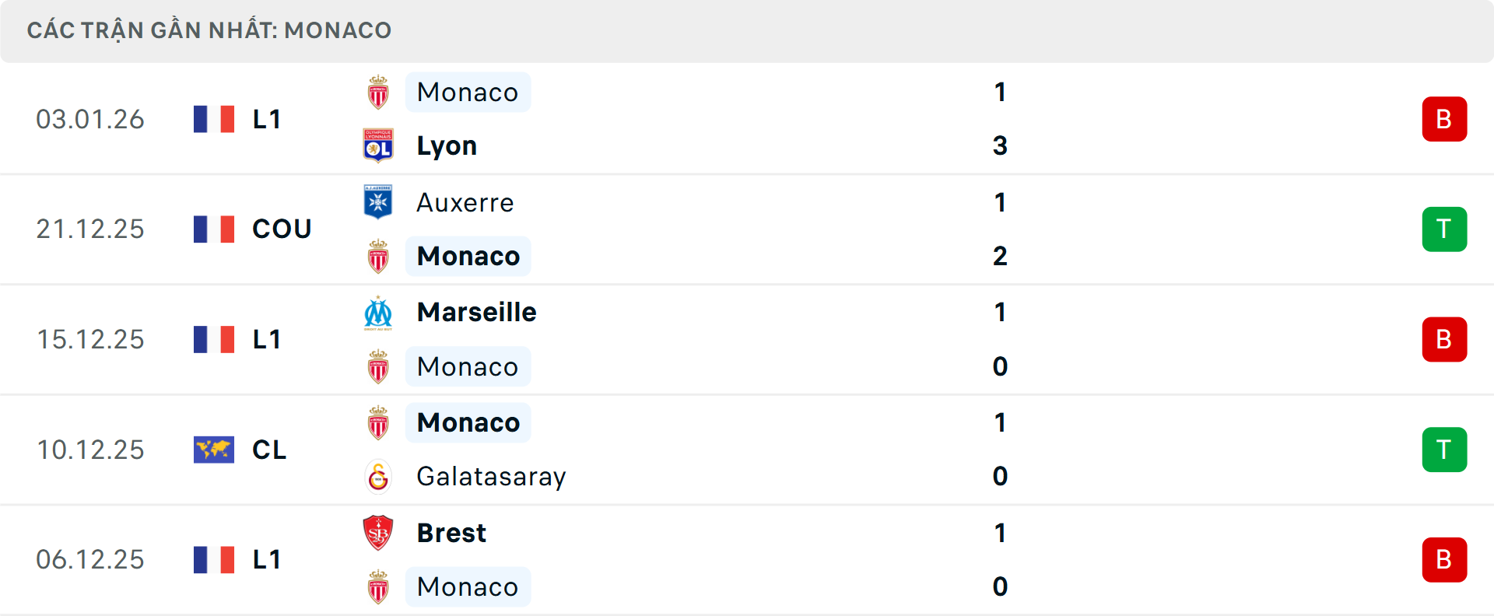Click the green T result indicator for Galatasaray match
This screenshot has height=616, width=1494.
click(x=1444, y=450)
